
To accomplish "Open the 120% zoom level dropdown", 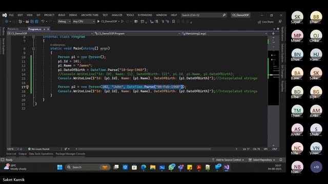I will [13, 149].
